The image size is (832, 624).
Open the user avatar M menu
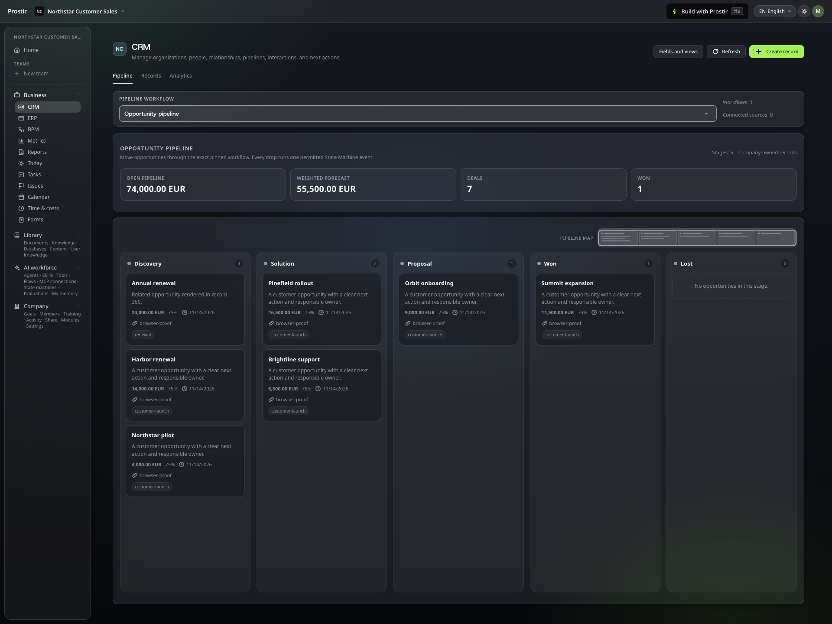point(818,11)
